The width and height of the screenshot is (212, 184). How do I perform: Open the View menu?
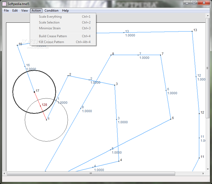(x=24, y=11)
